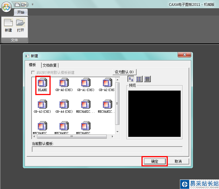Click the 当前默认模板 text field

(x=107, y=149)
